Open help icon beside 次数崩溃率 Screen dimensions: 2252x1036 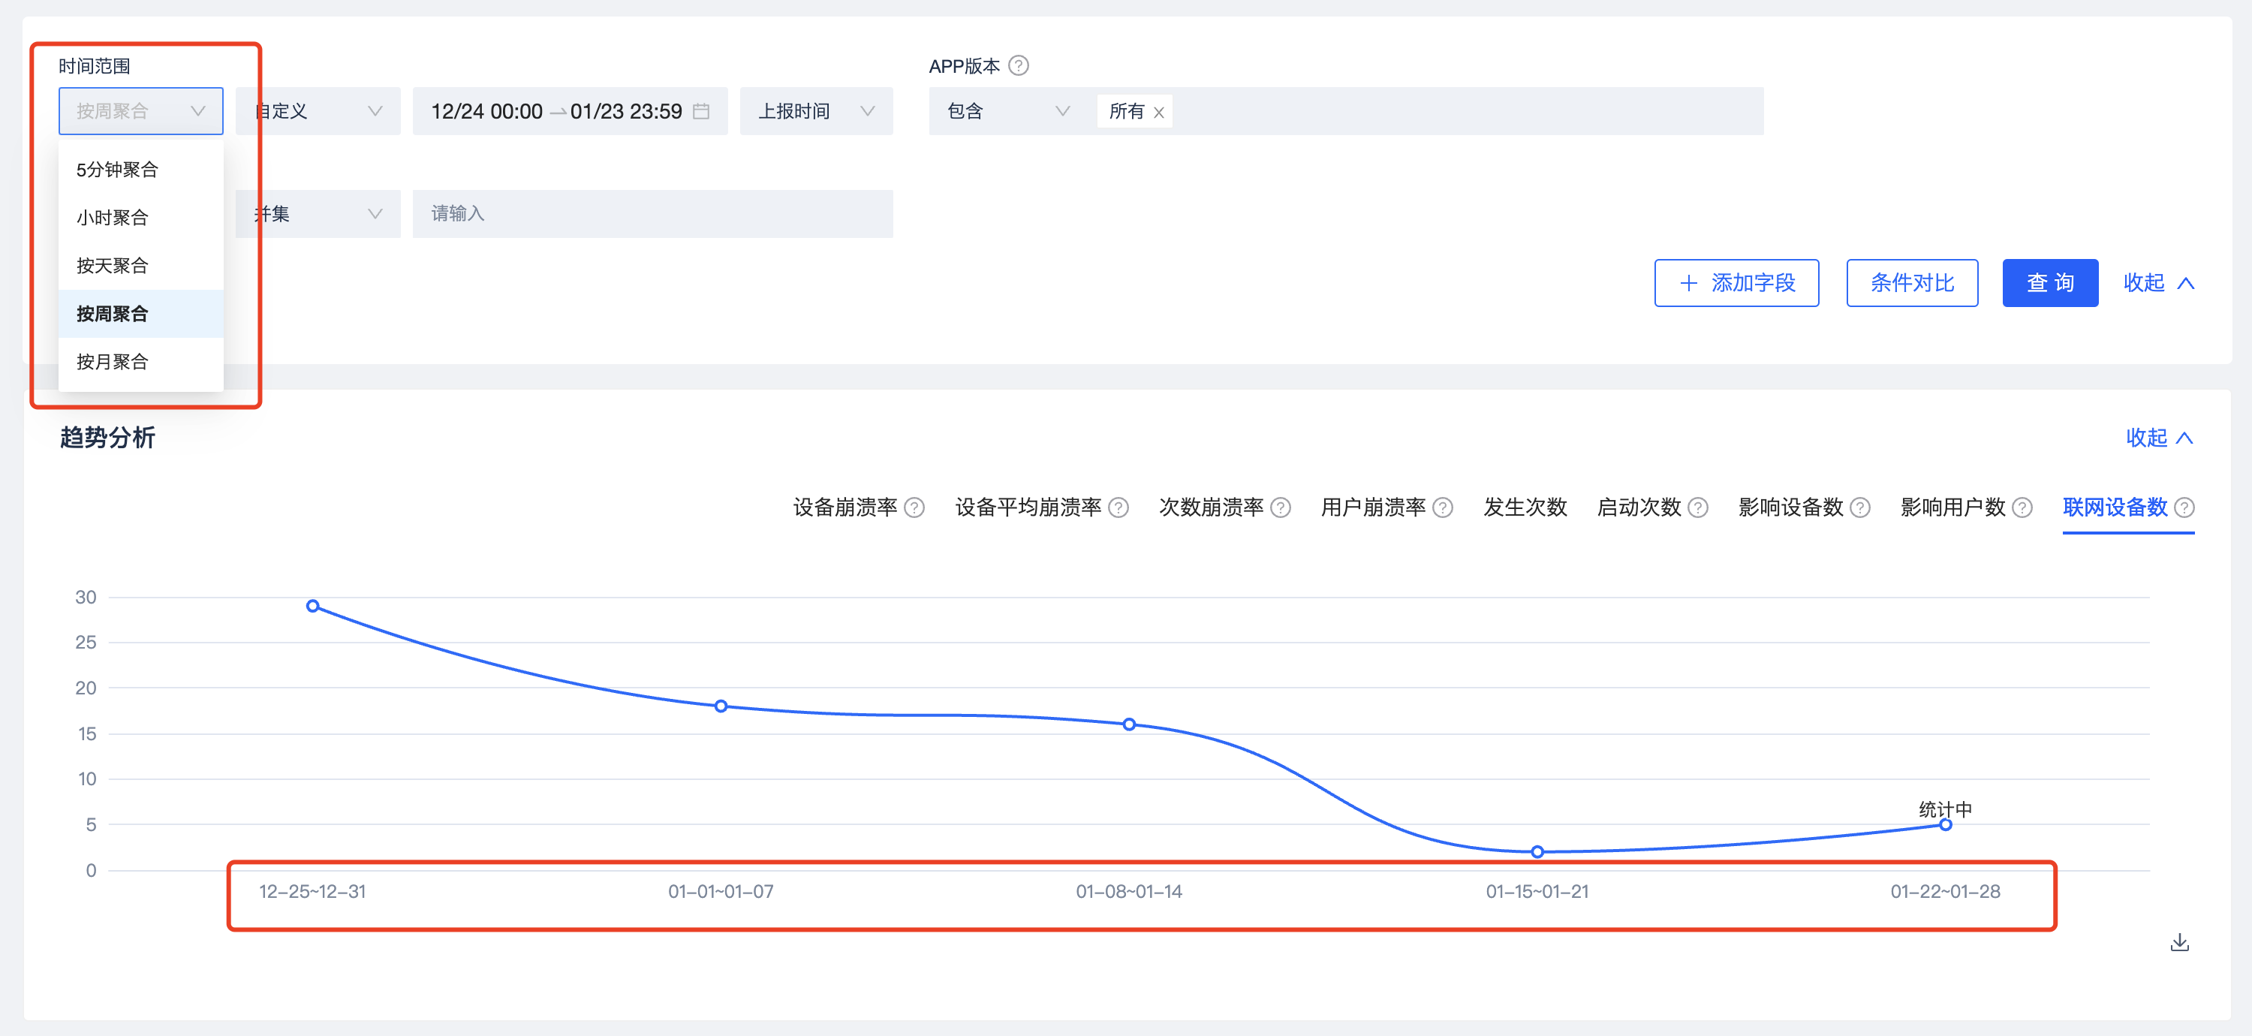(1281, 507)
